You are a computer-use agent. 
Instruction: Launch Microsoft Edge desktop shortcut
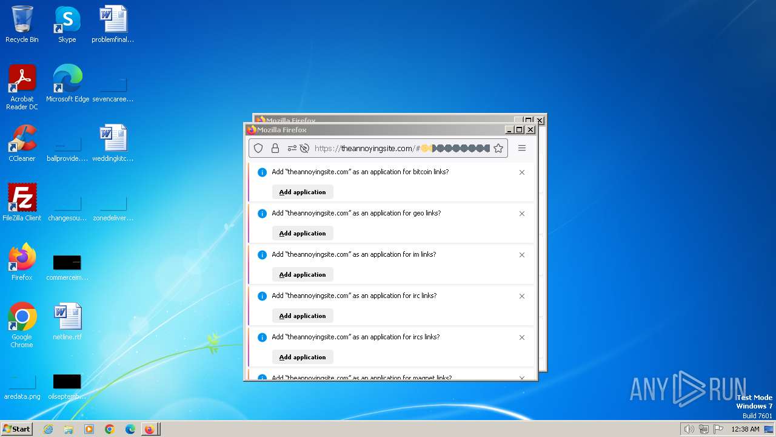coord(67,84)
